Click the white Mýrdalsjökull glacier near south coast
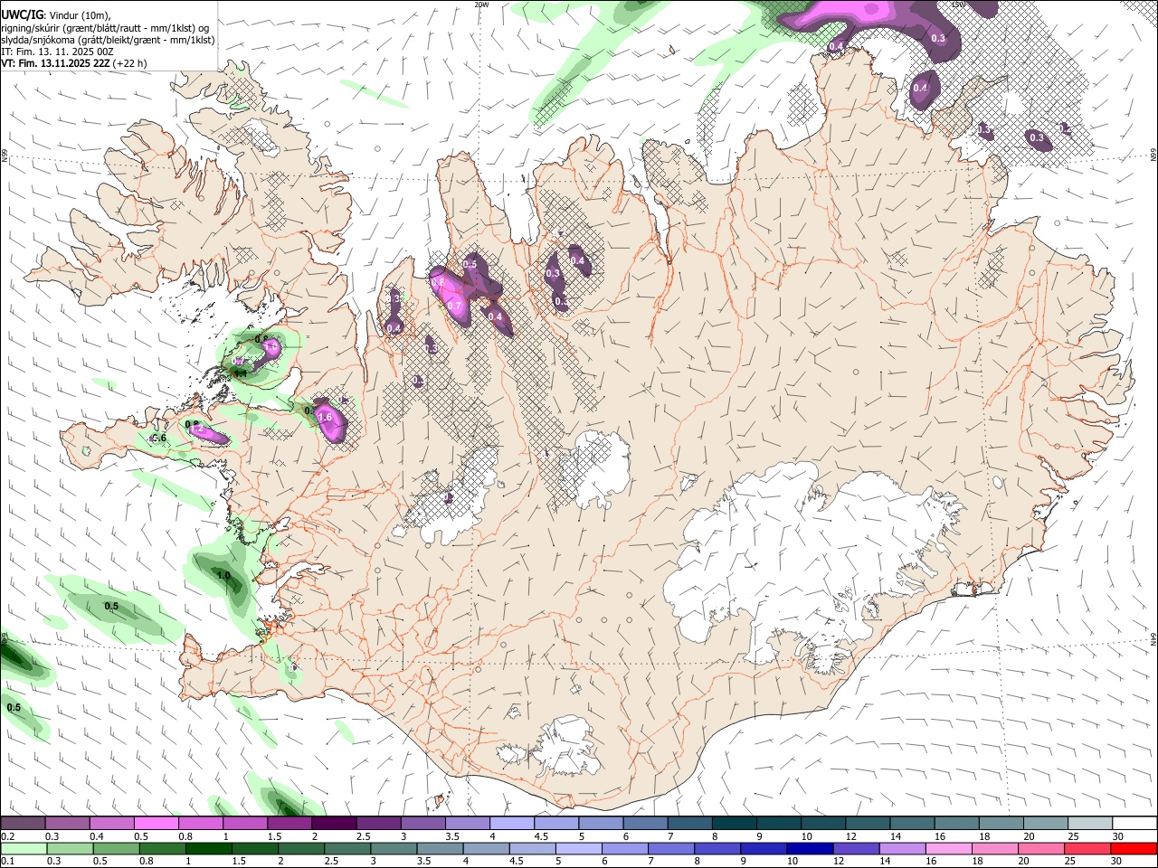 pos(568,745)
